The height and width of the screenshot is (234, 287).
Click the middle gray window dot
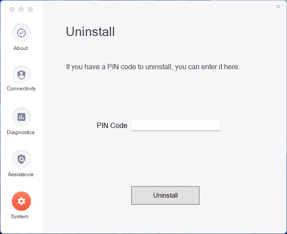tap(21, 9)
